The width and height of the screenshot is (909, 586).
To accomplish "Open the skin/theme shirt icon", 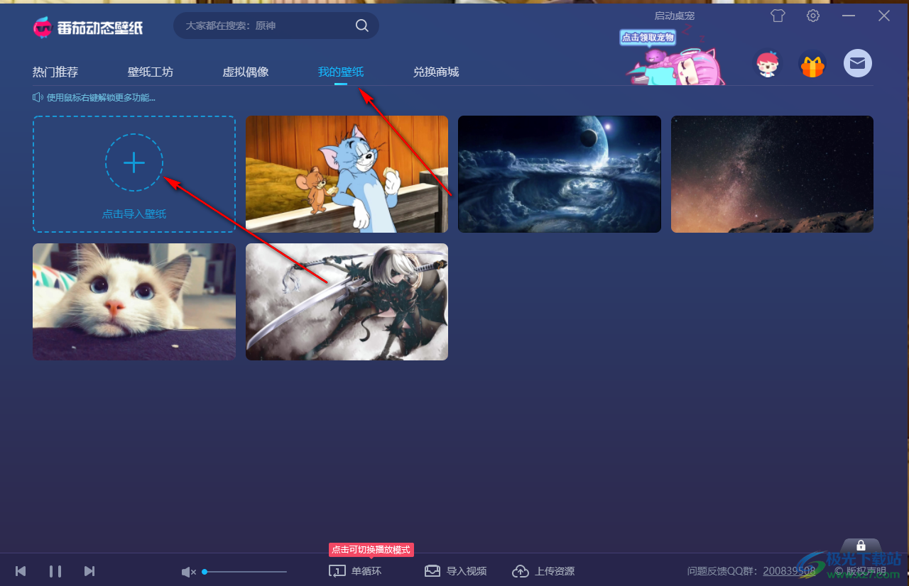I will [x=778, y=16].
